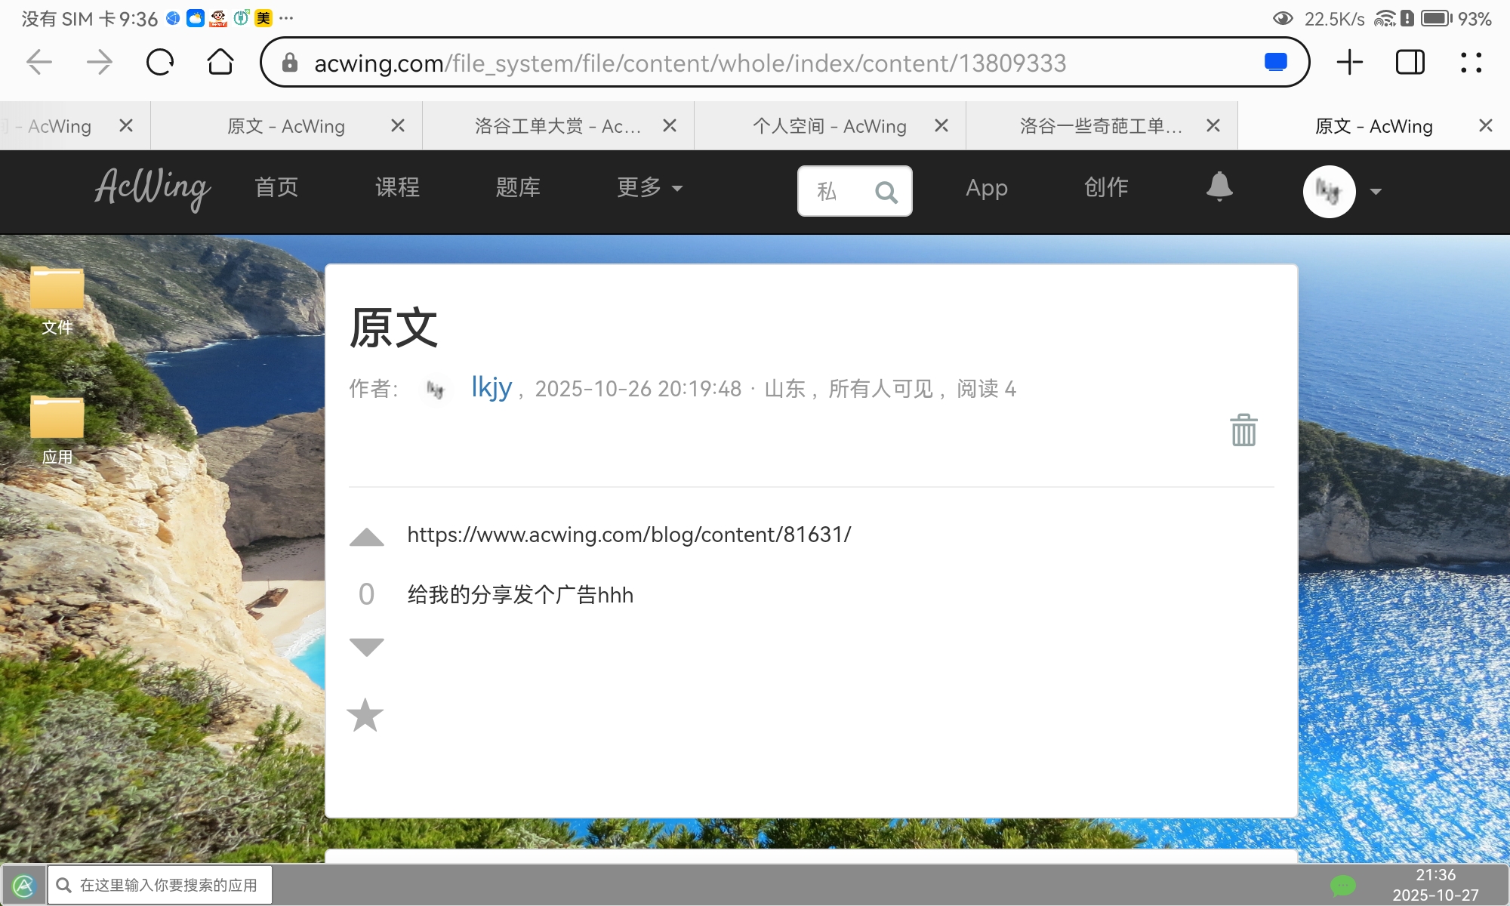Downvote the post with down arrow
The image size is (1510, 906).
367,647
